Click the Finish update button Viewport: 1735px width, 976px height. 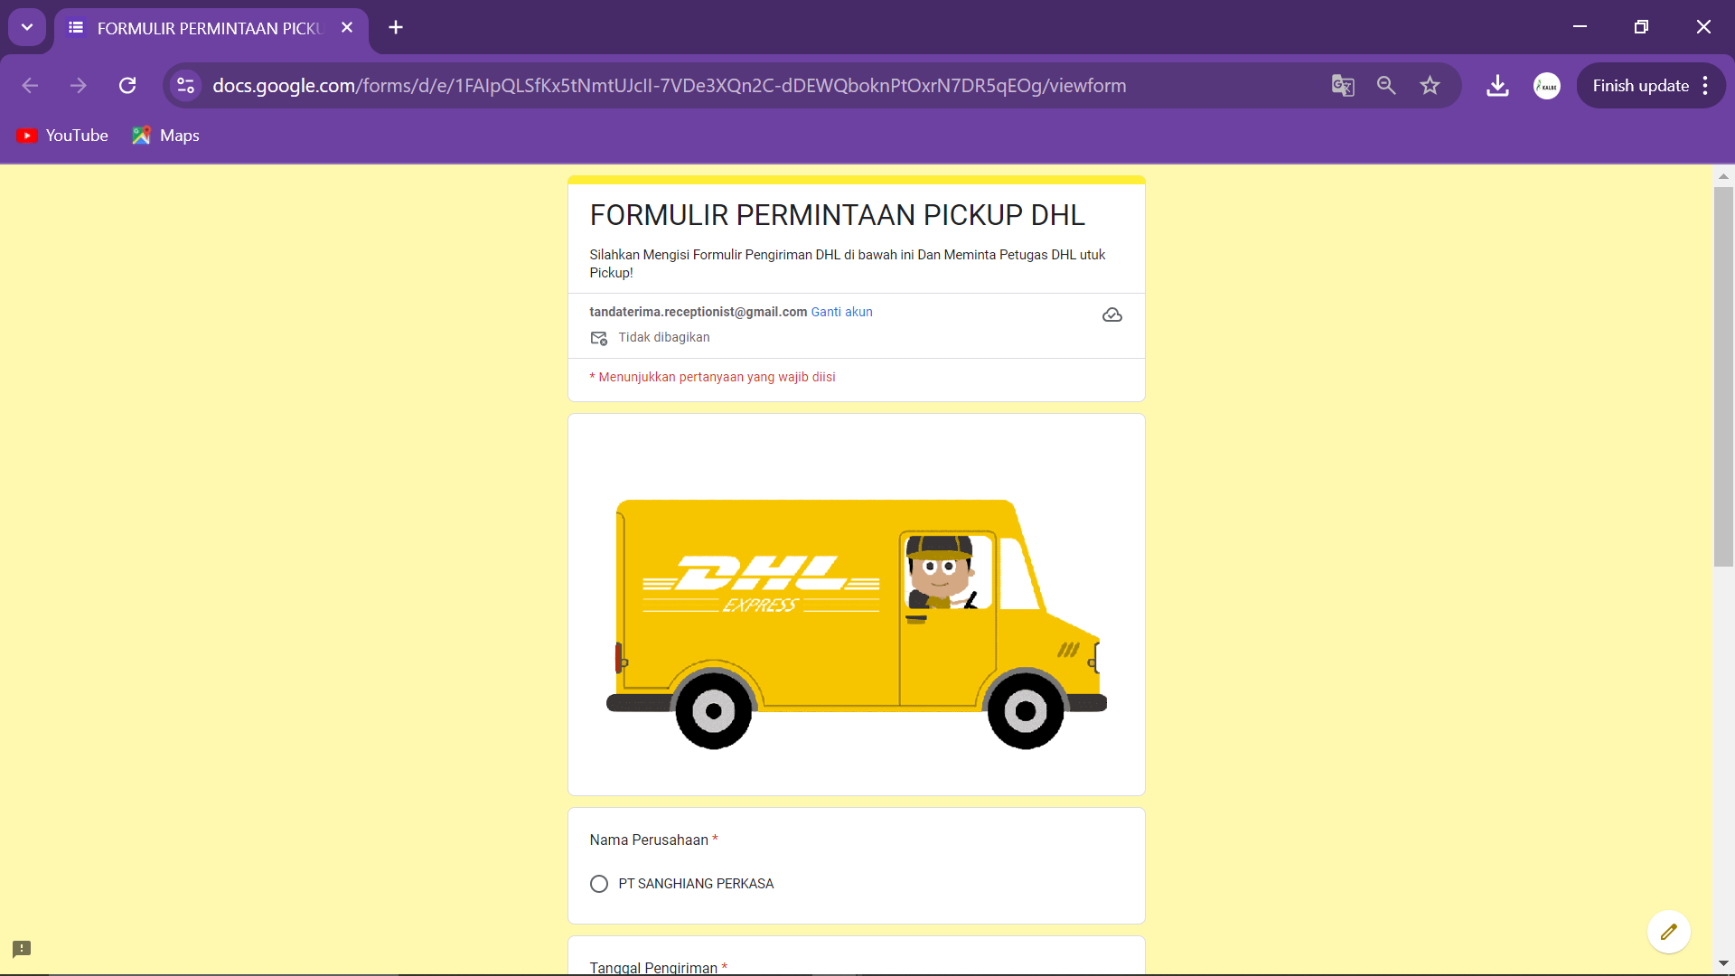(1640, 86)
